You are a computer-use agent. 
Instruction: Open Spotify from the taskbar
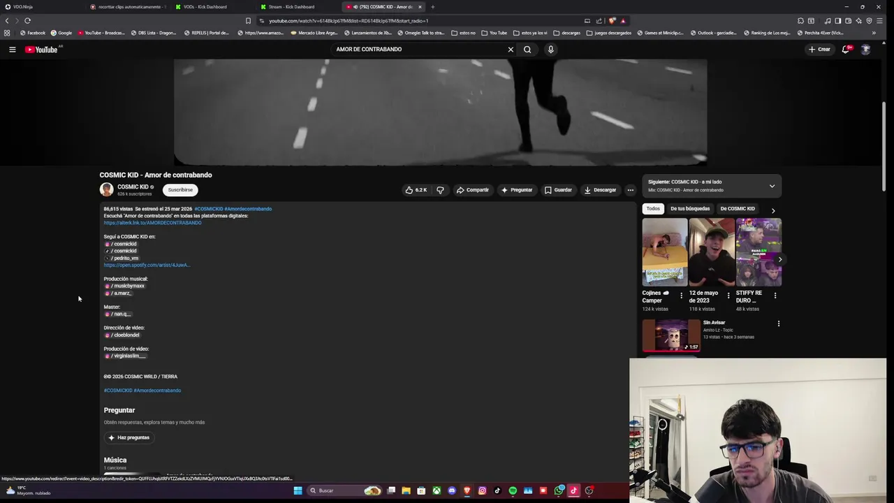(513, 491)
